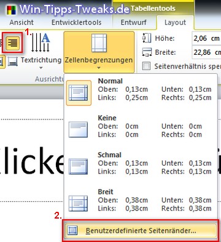
Task: Switch to the Entwurf tab
Action: pos(133,22)
